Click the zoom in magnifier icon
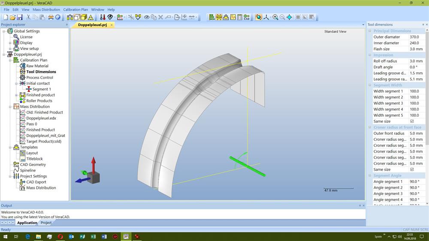The height and width of the screenshot is (241, 429). coord(275,17)
